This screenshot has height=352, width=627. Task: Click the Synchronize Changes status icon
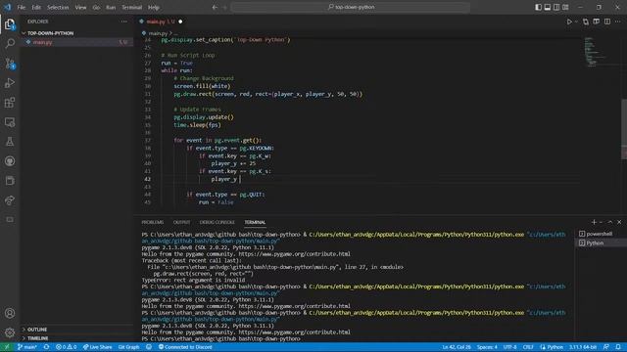click(x=46, y=347)
